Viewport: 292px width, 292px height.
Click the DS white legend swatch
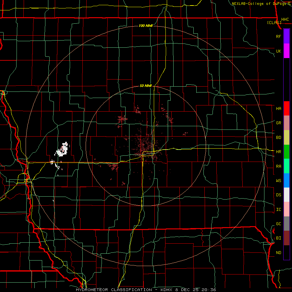[286, 195]
